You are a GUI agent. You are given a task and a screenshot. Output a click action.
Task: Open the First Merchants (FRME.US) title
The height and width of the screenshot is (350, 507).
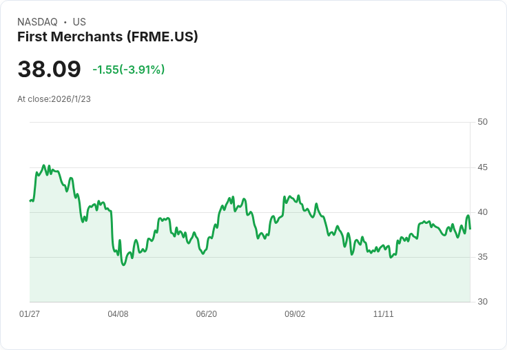tap(107, 37)
